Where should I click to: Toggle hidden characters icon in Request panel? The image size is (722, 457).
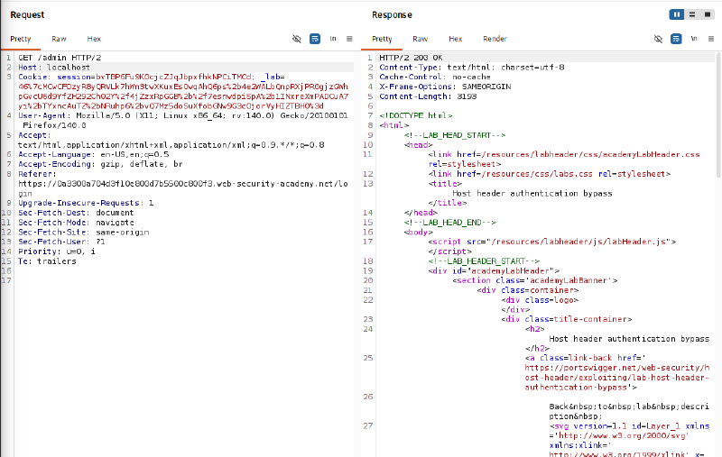pyautogui.click(x=297, y=39)
